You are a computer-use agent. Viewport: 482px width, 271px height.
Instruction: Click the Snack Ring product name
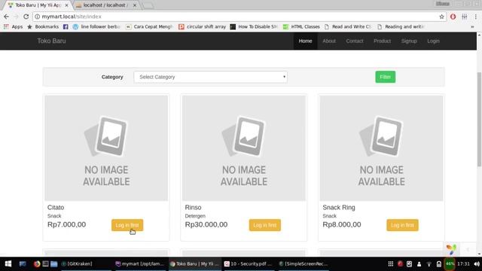coord(339,208)
